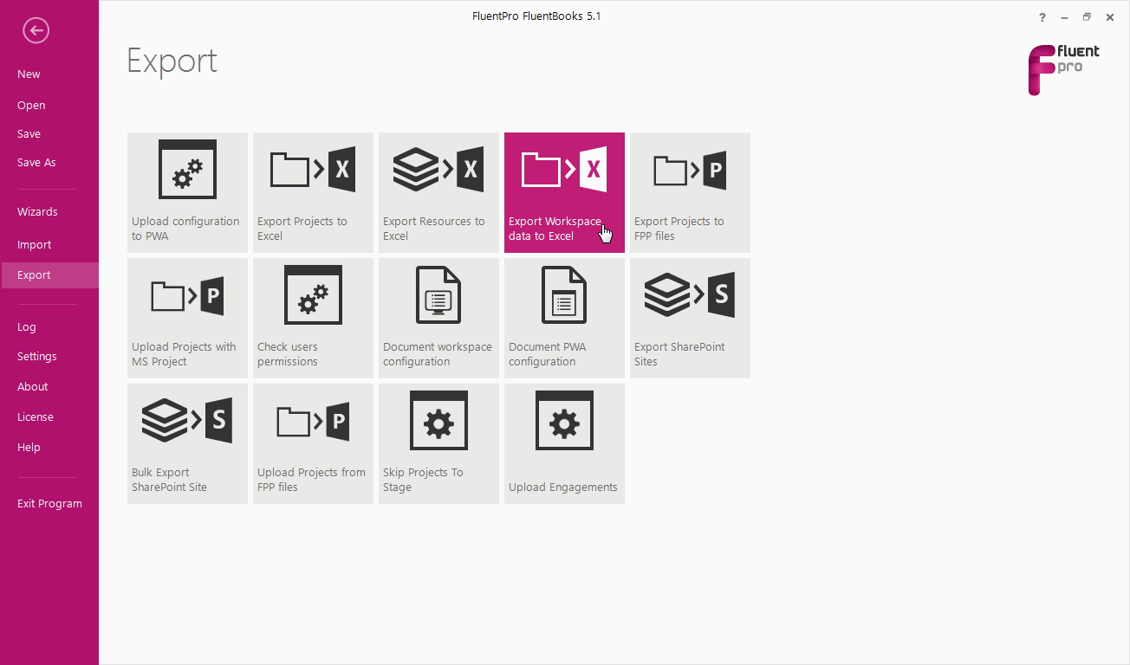Click 'FluentPro FluentBooks 5.1' window title
1130x665 pixels.
[x=536, y=16]
